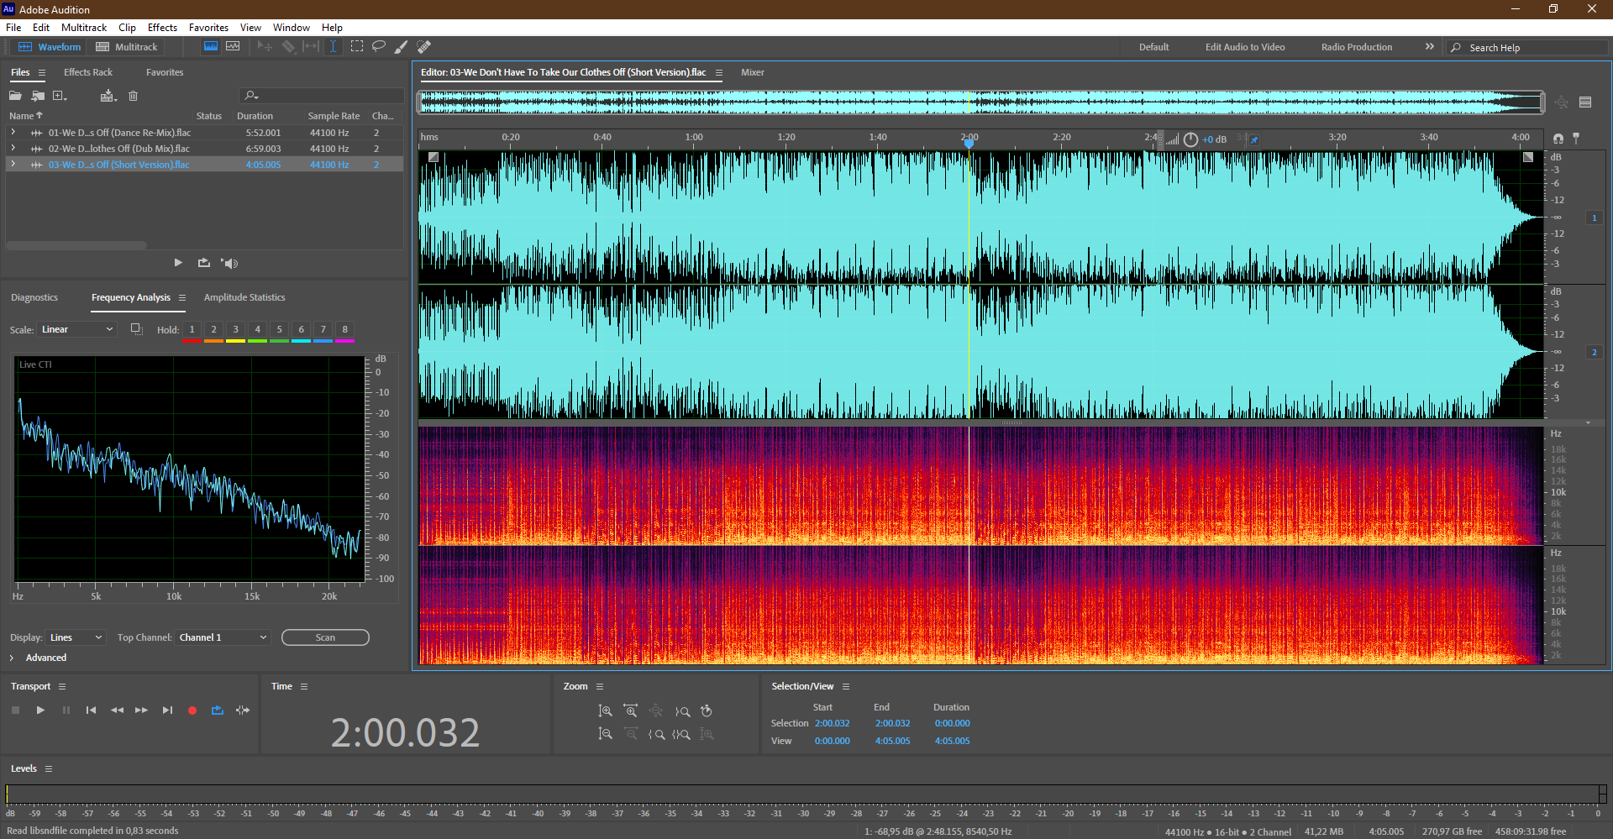The width and height of the screenshot is (1613, 839).
Task: Click Zoom Out Full stopwatch icon
Action: [707, 711]
